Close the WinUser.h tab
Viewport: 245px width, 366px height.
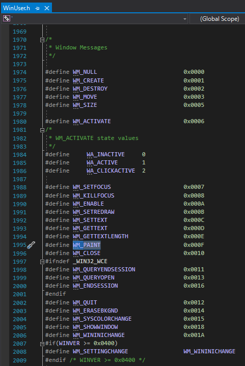click(x=47, y=8)
